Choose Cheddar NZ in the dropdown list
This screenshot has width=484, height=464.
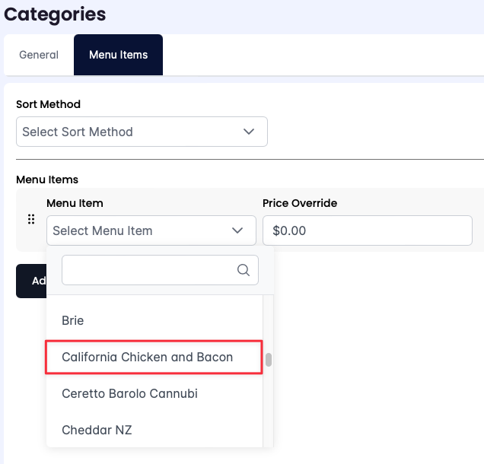[97, 431]
